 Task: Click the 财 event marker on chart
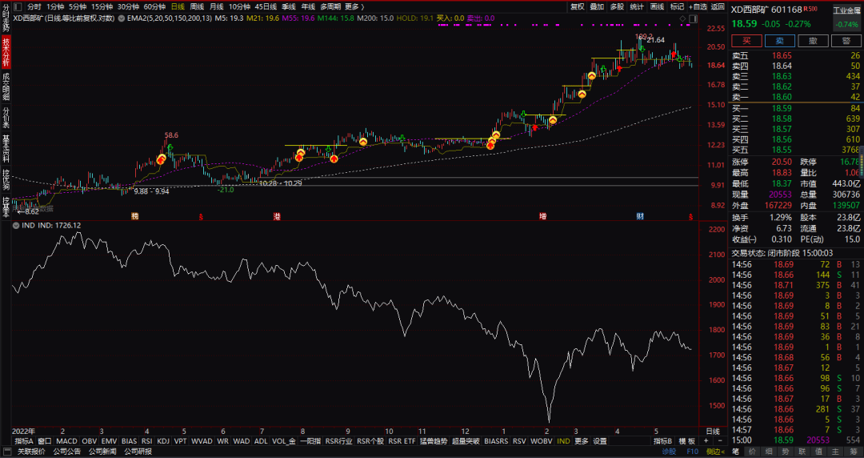[640, 216]
